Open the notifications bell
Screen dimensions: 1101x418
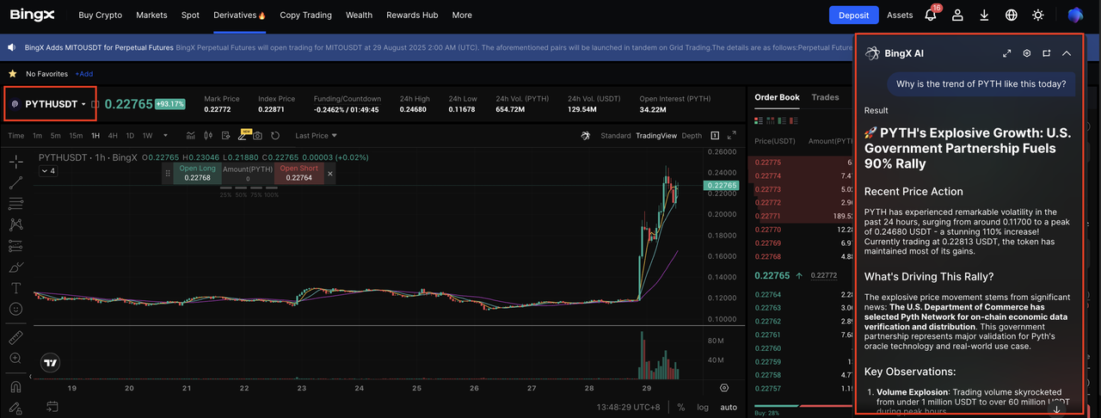(931, 15)
